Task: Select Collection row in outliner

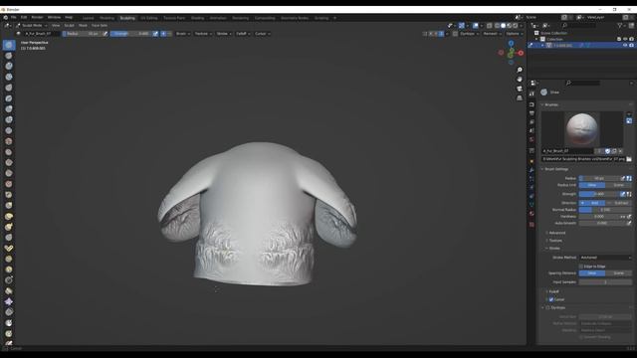Action: [554, 39]
